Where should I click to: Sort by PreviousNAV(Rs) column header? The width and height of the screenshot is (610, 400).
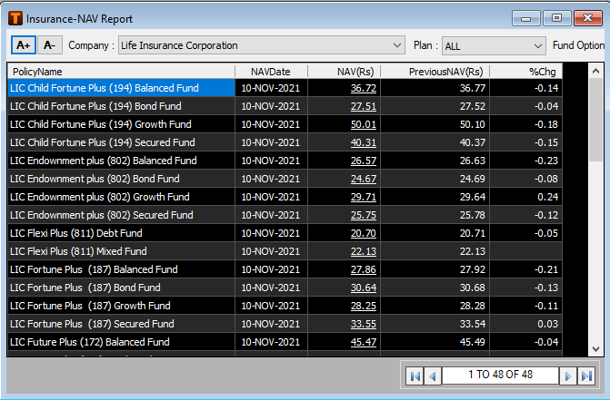(x=435, y=72)
